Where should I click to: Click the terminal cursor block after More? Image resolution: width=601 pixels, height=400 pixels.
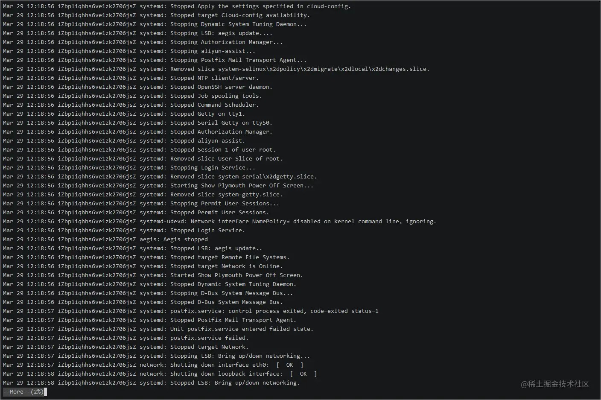pos(45,391)
